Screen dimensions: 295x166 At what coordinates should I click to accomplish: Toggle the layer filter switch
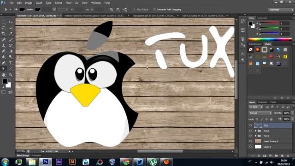[x=293, y=107]
